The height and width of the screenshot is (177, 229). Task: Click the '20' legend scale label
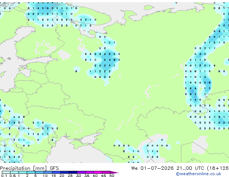[x=62, y=176]
